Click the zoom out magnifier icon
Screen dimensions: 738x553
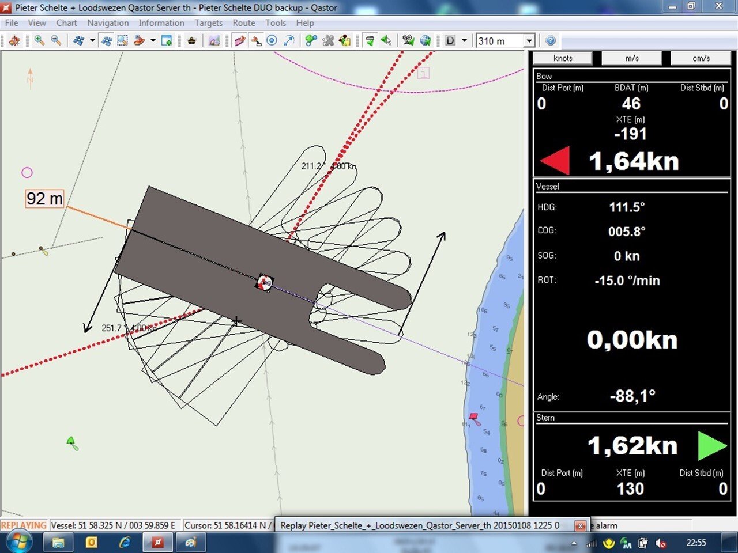pos(56,40)
